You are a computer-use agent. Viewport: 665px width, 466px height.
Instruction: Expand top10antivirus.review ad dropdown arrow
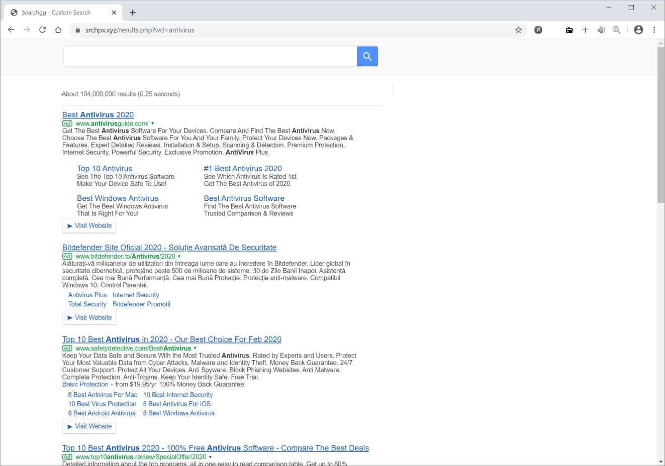pyautogui.click(x=210, y=457)
